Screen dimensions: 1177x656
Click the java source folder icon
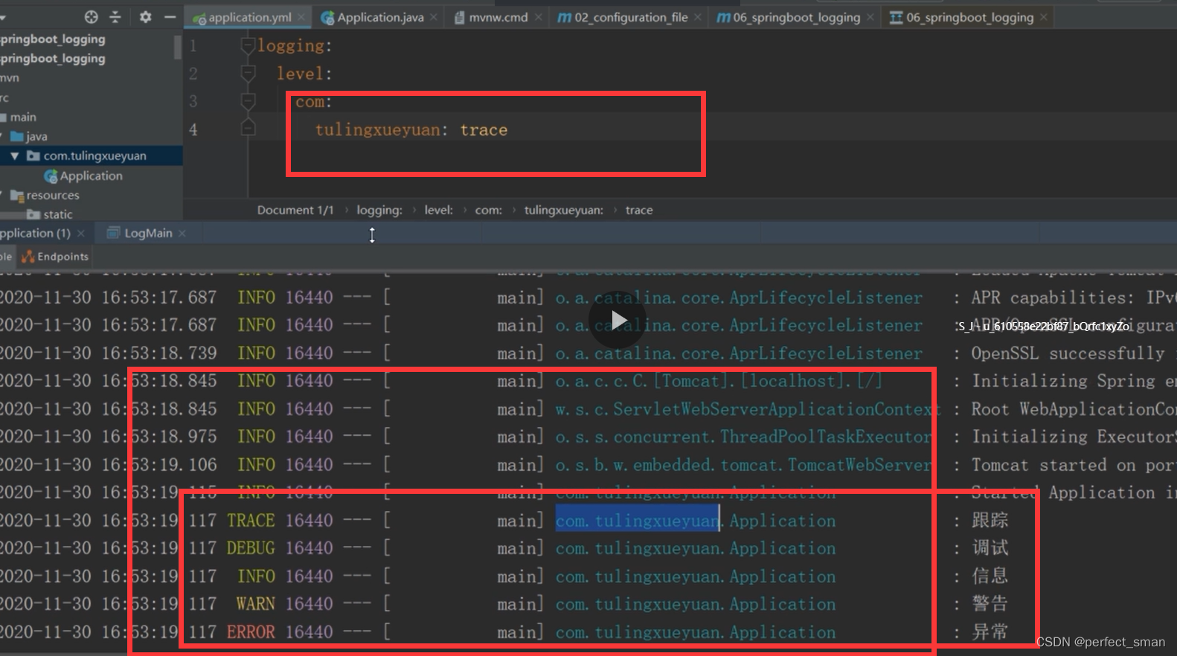click(17, 137)
